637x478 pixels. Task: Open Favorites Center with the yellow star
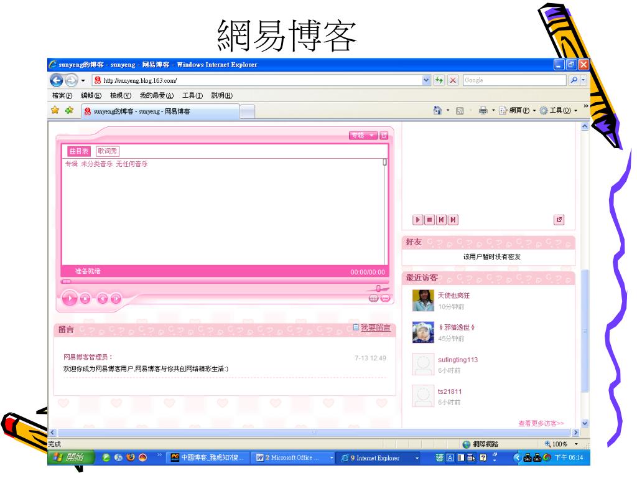point(55,110)
